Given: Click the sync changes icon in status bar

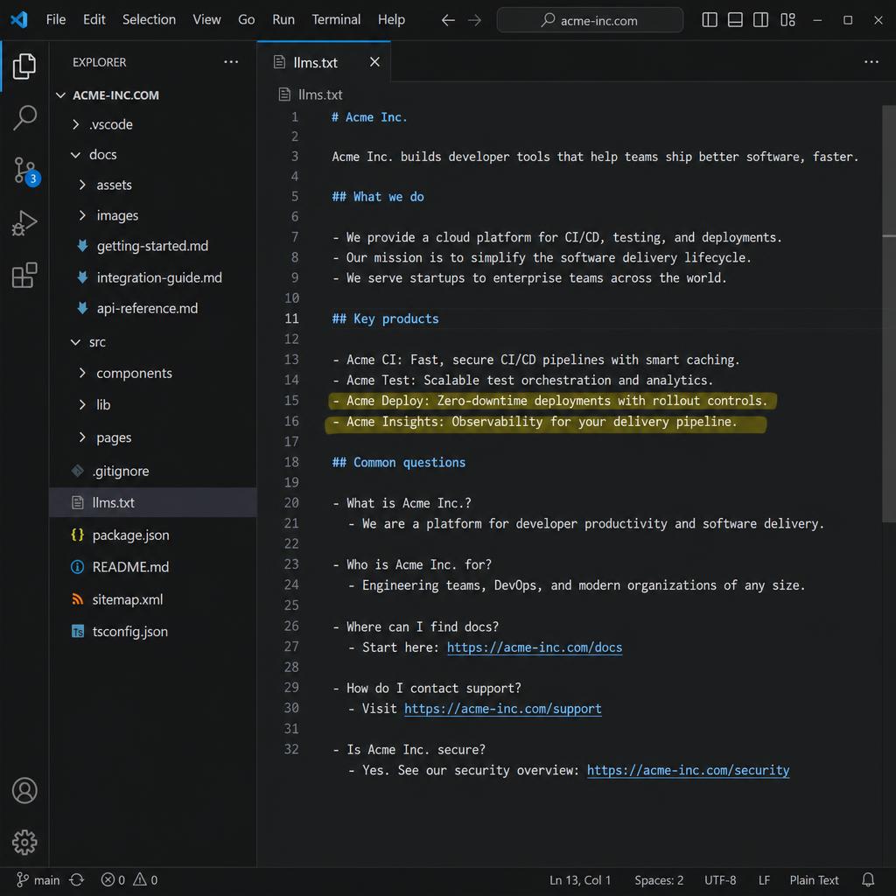Looking at the screenshot, I should pos(77,879).
